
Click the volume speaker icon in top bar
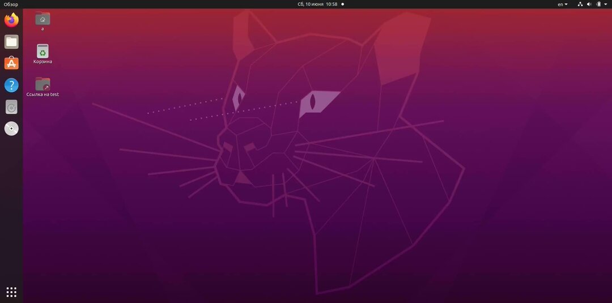(x=589, y=5)
